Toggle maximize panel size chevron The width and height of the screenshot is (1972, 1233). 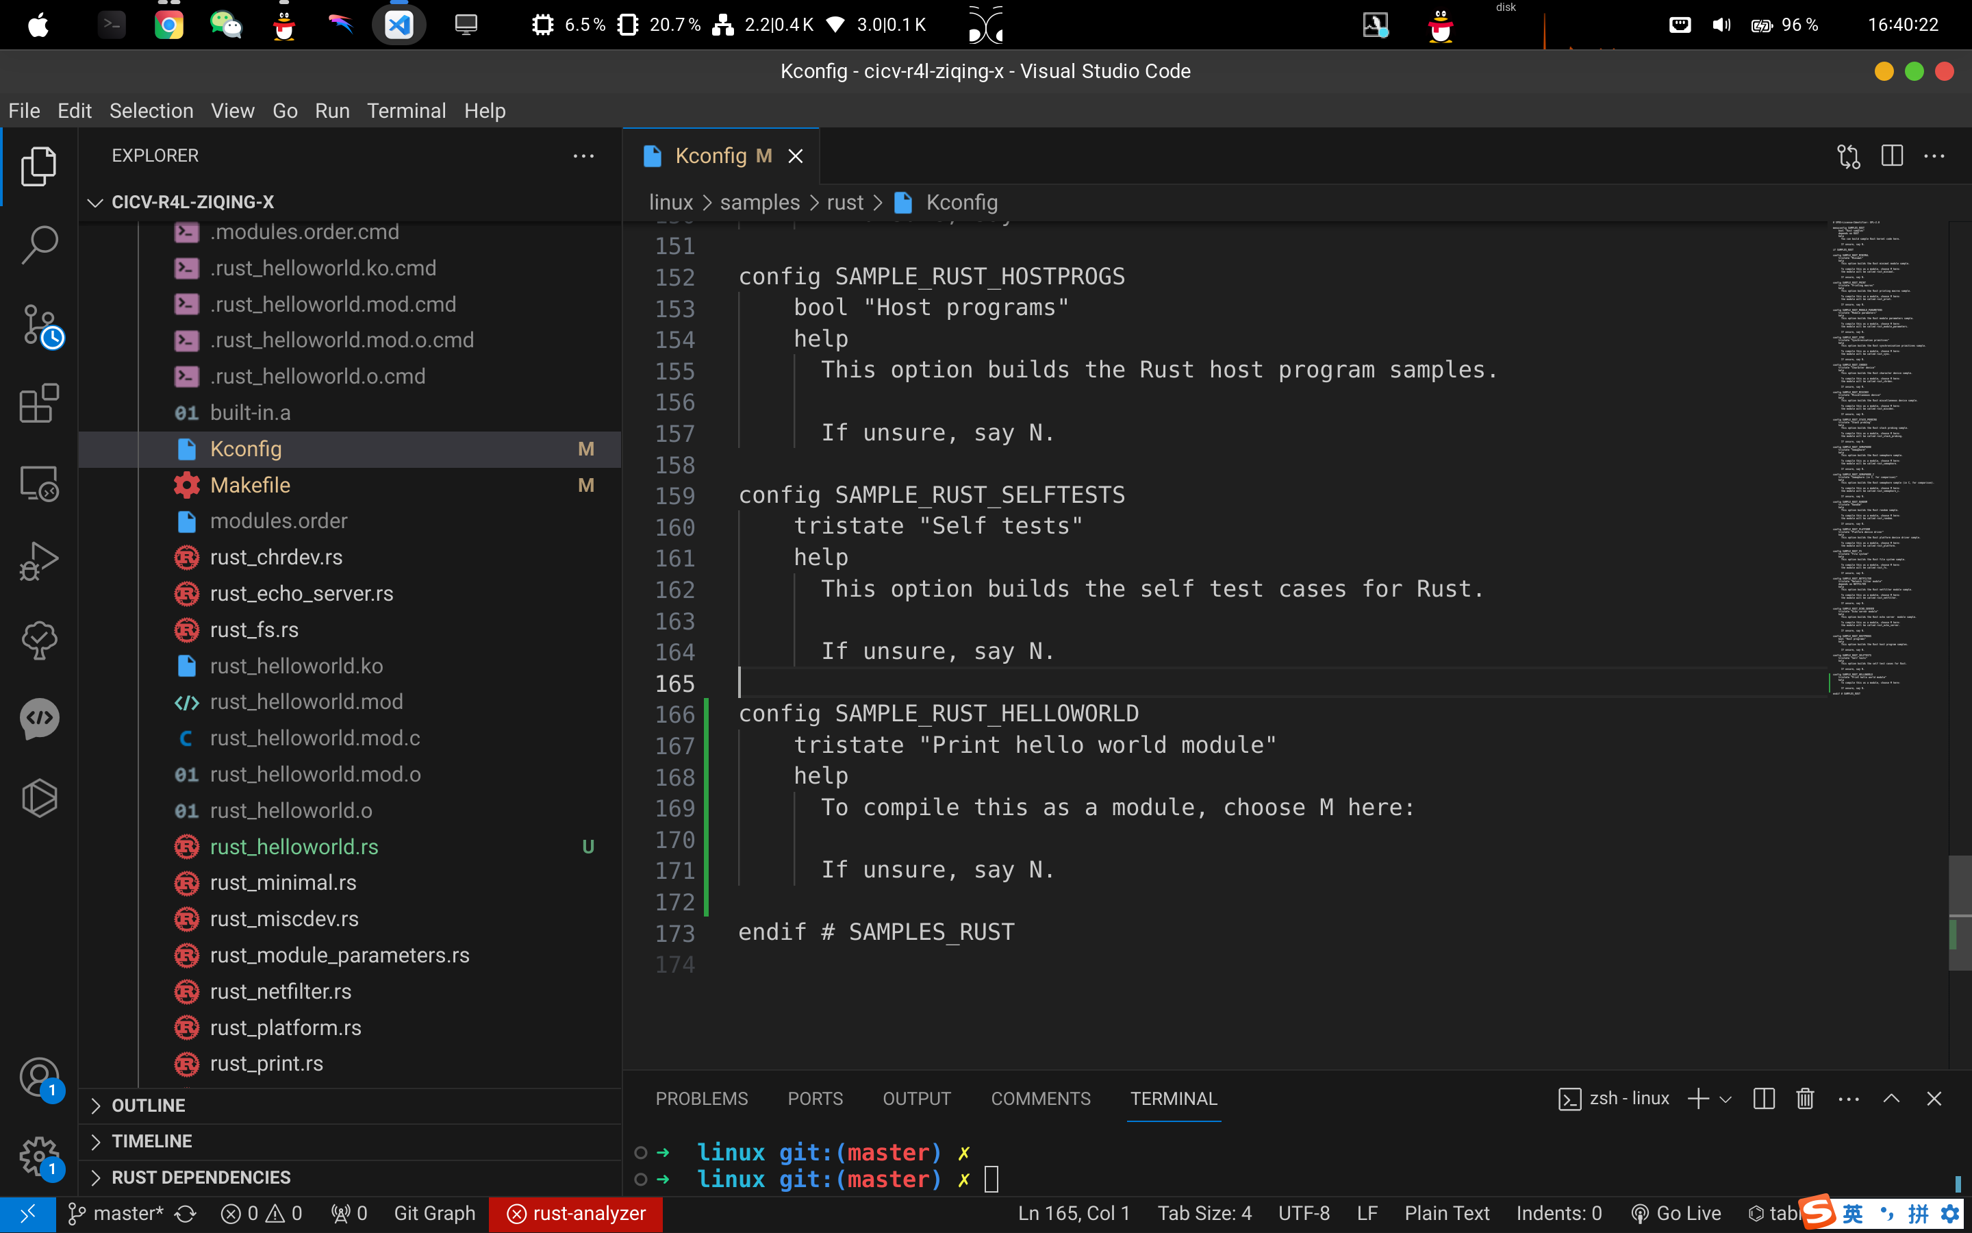1891,1099
